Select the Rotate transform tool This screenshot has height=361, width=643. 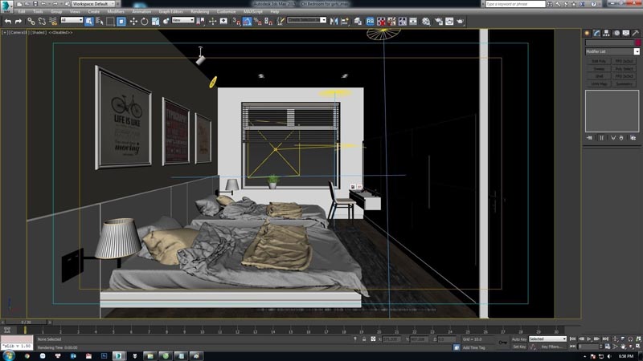(x=145, y=21)
